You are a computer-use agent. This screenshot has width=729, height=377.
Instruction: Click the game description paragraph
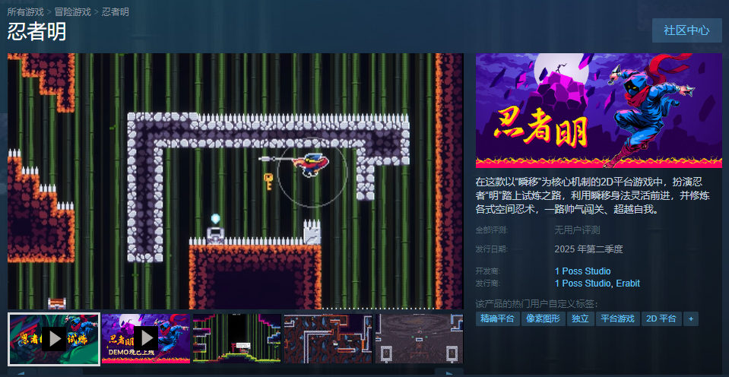pyautogui.click(x=593, y=195)
